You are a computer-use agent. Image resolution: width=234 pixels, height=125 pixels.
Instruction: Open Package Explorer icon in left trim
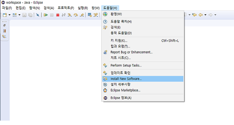click(x=5, y=31)
